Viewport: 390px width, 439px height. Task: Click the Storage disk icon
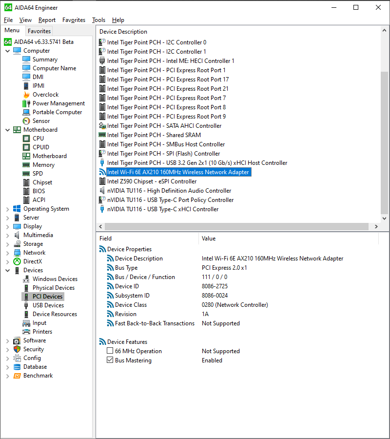17,244
